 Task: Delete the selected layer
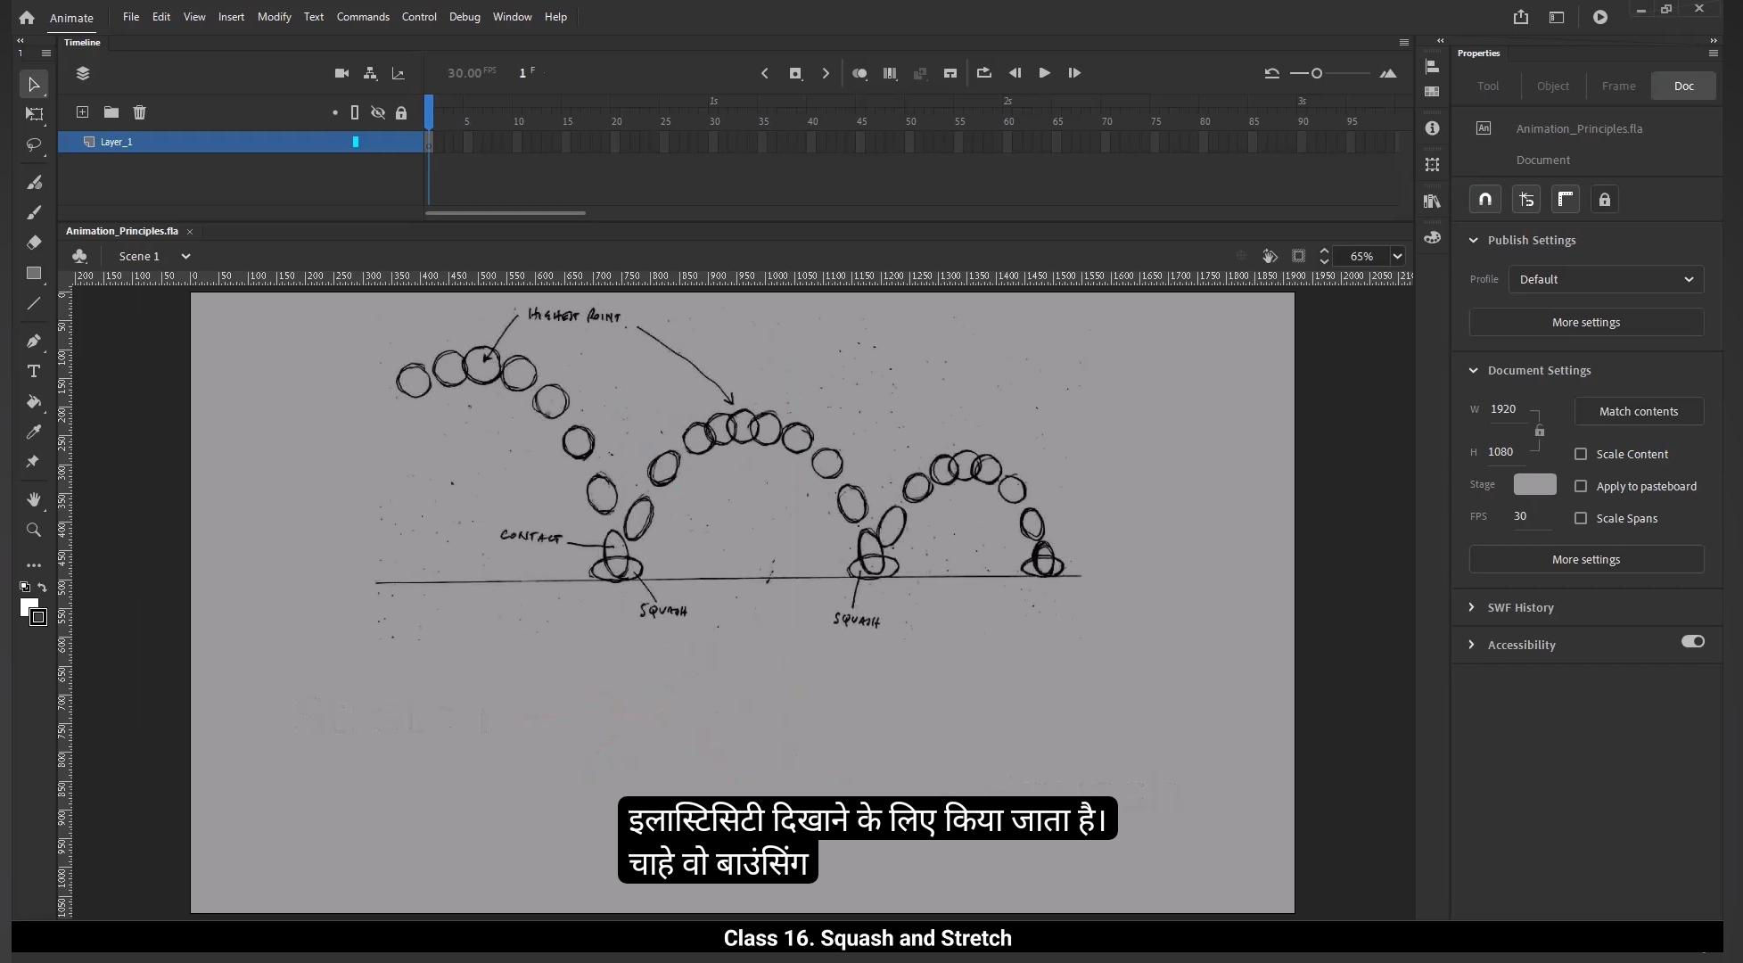pos(139,112)
